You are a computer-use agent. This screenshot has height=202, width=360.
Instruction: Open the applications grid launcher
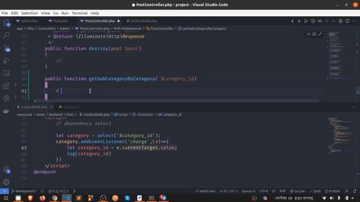point(6,198)
